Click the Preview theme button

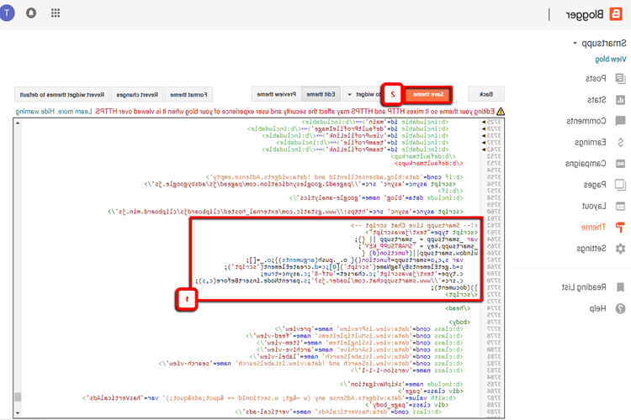point(276,94)
